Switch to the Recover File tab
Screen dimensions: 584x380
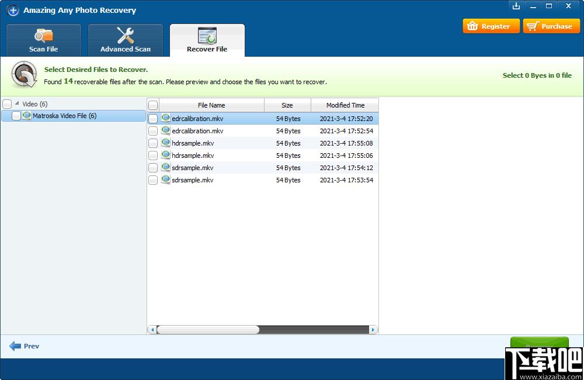[x=207, y=40]
